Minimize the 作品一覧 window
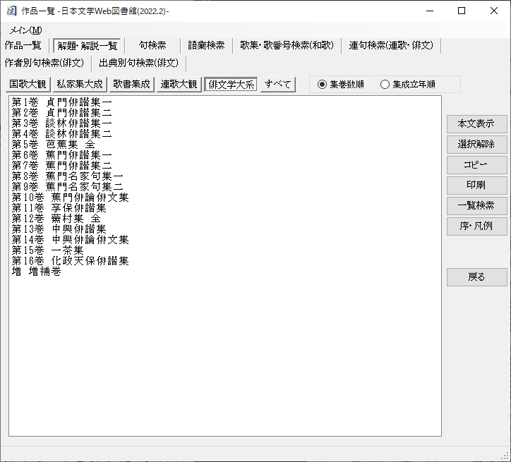Screen dimensions: 511x462 click(430, 11)
